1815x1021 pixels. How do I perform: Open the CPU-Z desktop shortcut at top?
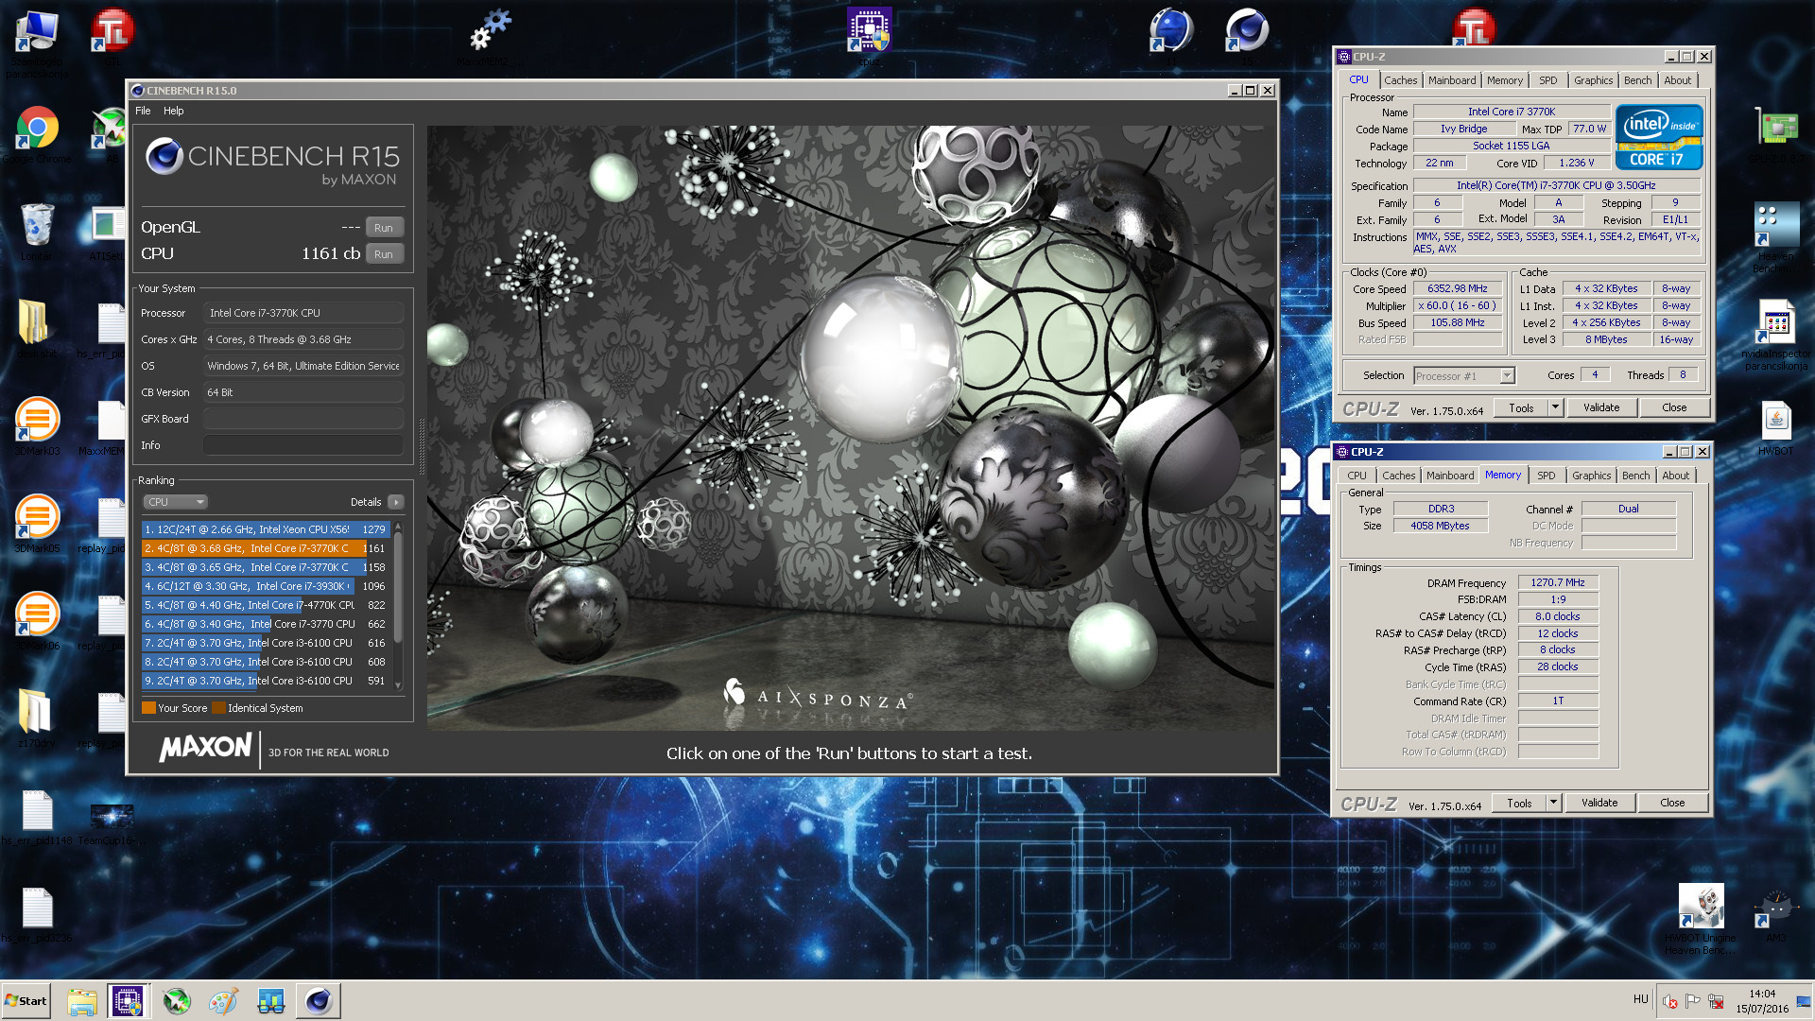(x=870, y=36)
